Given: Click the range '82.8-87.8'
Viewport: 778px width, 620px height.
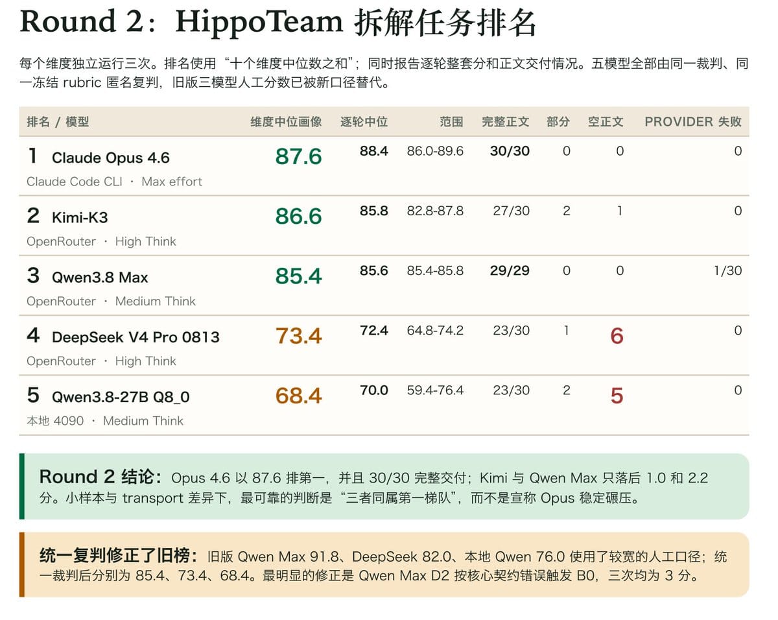Looking at the screenshot, I should point(435,211).
